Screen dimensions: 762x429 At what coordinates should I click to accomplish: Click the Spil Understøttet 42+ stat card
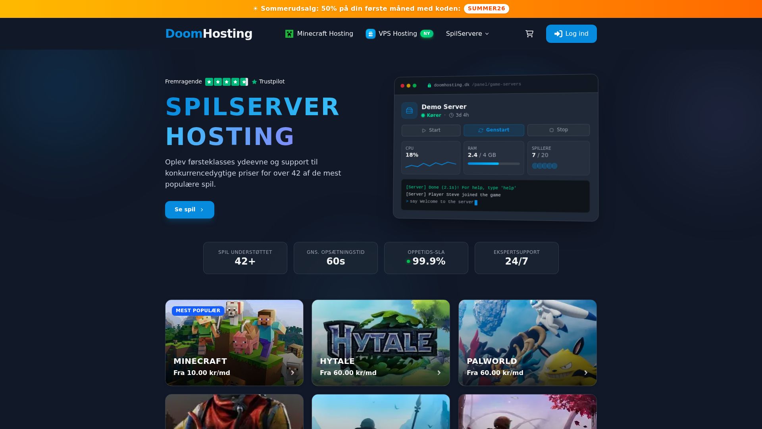(245, 258)
